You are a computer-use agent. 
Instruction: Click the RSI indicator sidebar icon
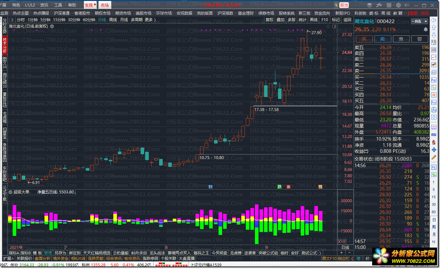434,134
